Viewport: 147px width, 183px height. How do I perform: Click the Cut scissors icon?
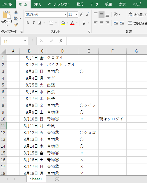point(16,12)
